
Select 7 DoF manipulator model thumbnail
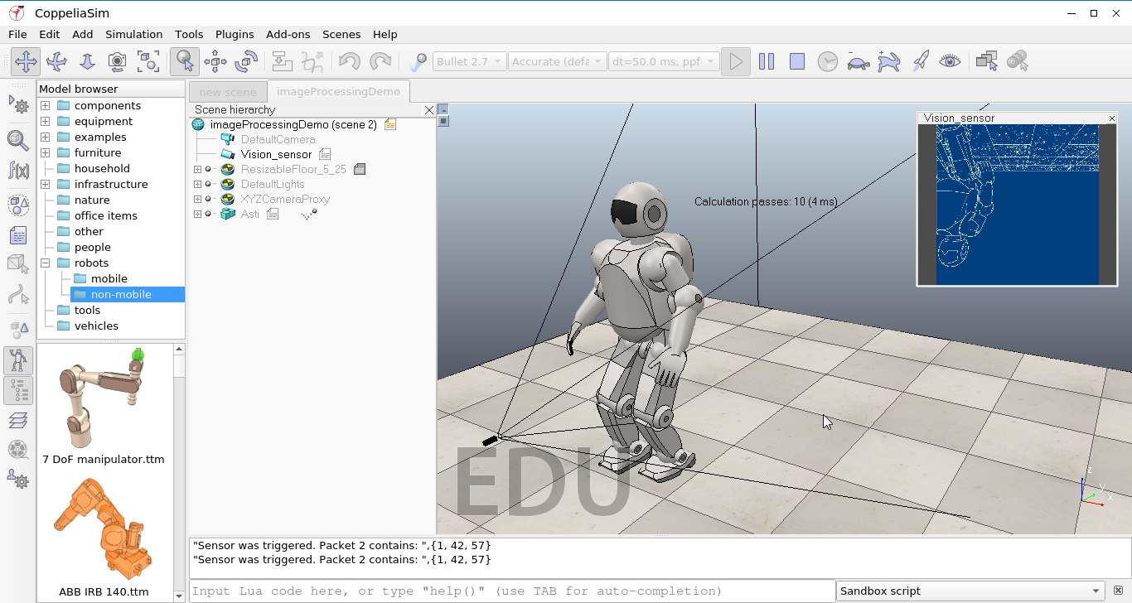[104, 399]
